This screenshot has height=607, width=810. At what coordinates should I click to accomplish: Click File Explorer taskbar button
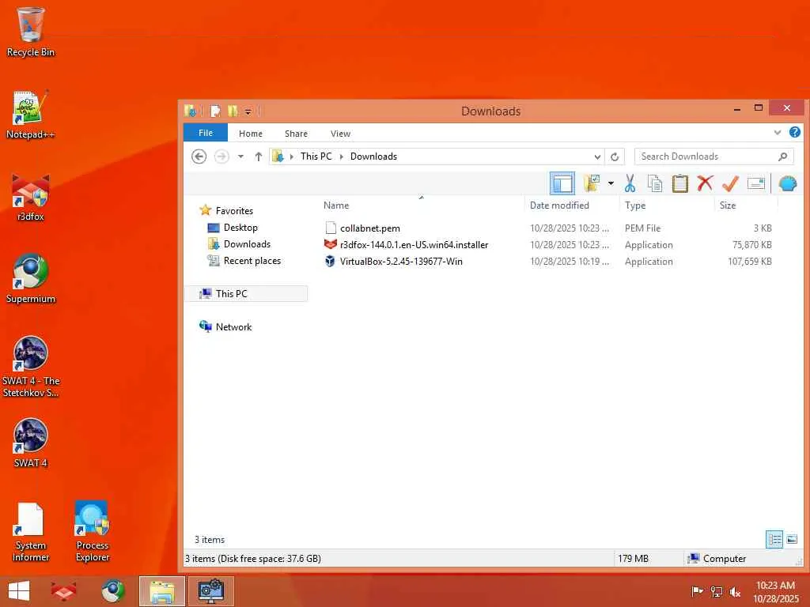(x=161, y=591)
